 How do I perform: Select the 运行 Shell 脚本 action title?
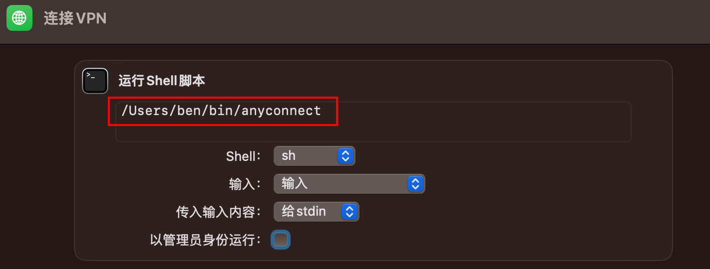point(162,81)
